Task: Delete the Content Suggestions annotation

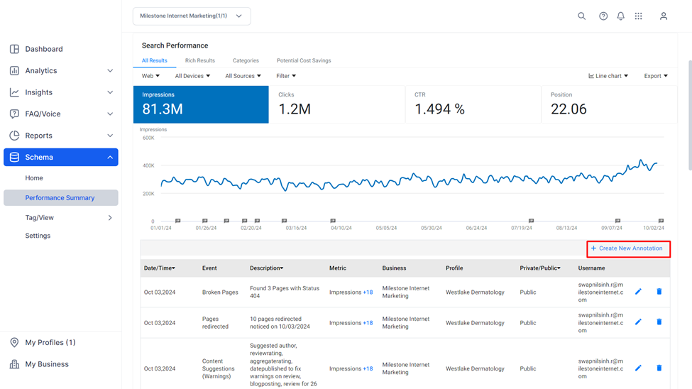Action: [659, 368]
